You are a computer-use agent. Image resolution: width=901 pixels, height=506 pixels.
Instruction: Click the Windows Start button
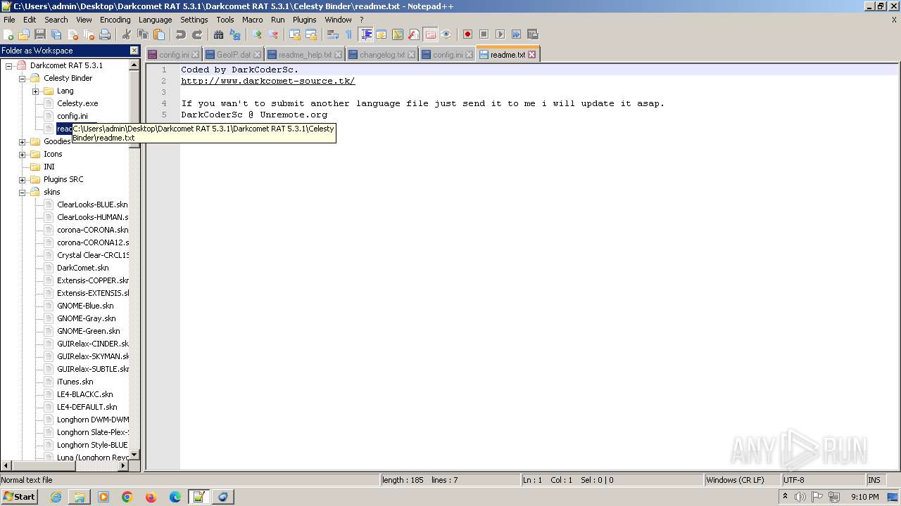point(20,496)
